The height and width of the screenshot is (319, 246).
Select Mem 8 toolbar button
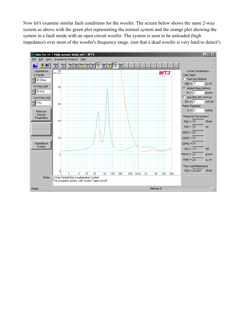[109, 65]
